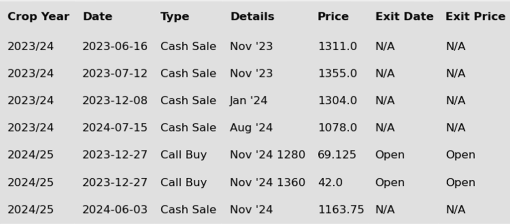Select the Price column header

(x=333, y=16)
